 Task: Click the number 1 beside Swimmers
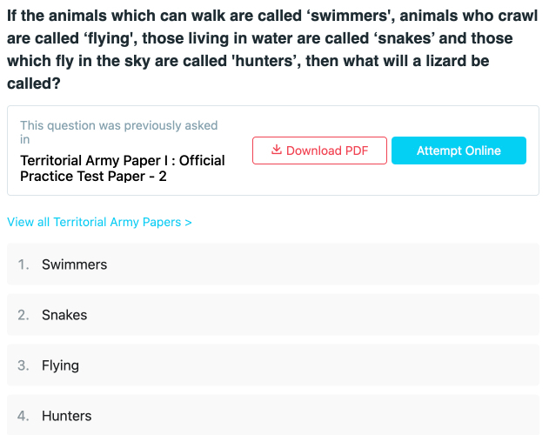(23, 264)
